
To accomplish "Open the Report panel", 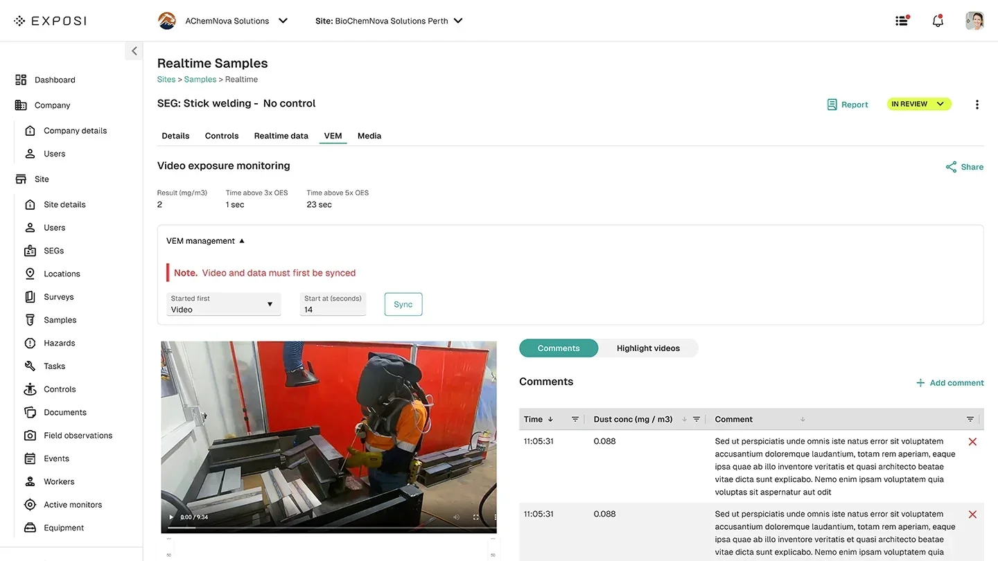I will (x=848, y=104).
